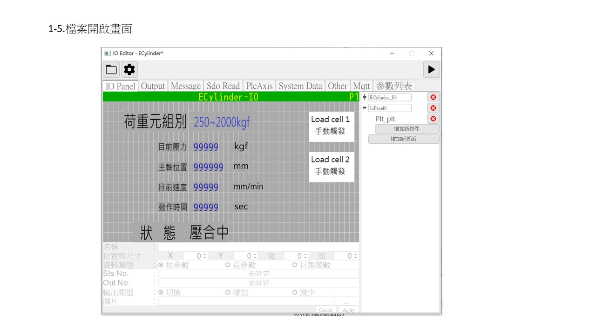Click the Load cell 1 手動觸發 box
Viewport: 596px width, 335px height.
[331, 126]
